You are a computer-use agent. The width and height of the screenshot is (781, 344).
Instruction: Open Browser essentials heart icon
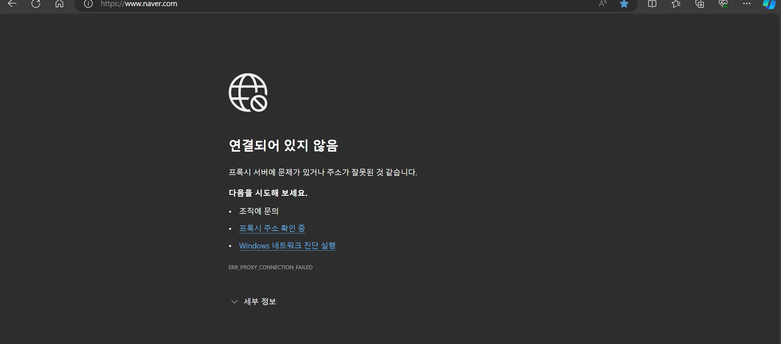[x=723, y=4]
